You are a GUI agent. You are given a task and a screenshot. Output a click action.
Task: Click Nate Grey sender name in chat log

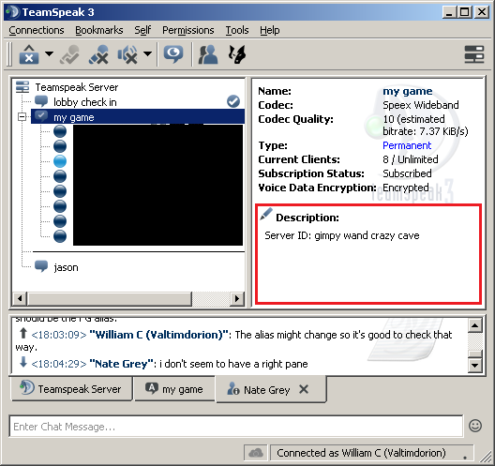point(122,364)
